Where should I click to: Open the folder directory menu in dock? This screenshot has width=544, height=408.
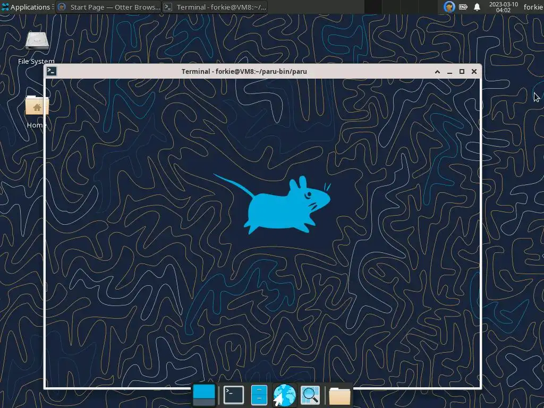tap(339, 396)
